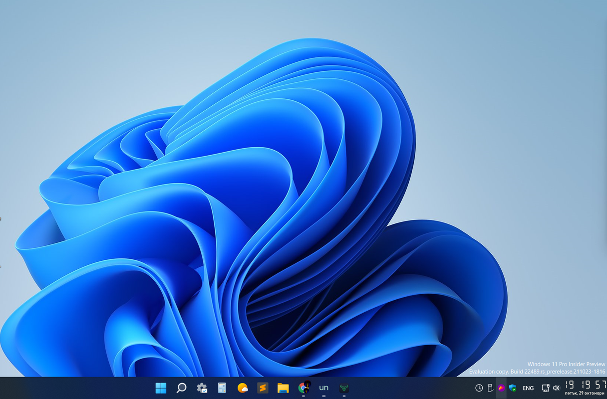Open network status tray icon
Viewport: 607px width, 399px height.
pyautogui.click(x=546, y=388)
